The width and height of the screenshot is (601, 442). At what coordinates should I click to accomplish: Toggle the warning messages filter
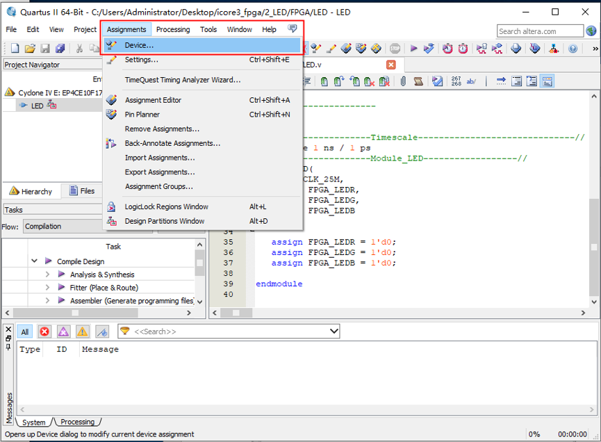pyautogui.click(x=83, y=331)
